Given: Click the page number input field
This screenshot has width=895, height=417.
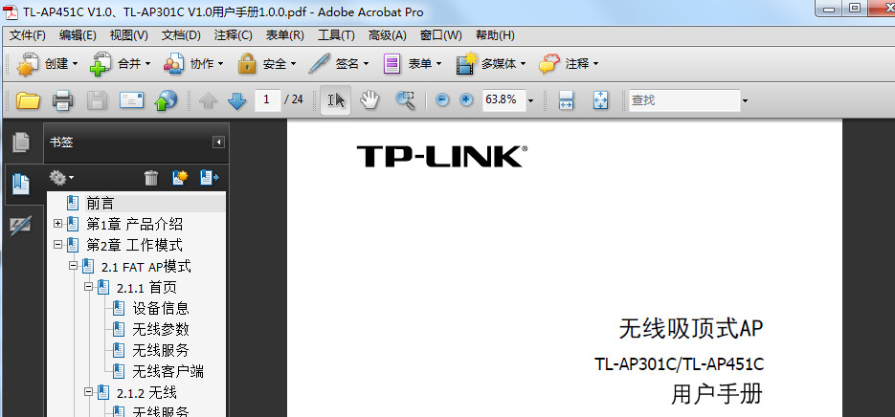Looking at the screenshot, I should click(267, 99).
